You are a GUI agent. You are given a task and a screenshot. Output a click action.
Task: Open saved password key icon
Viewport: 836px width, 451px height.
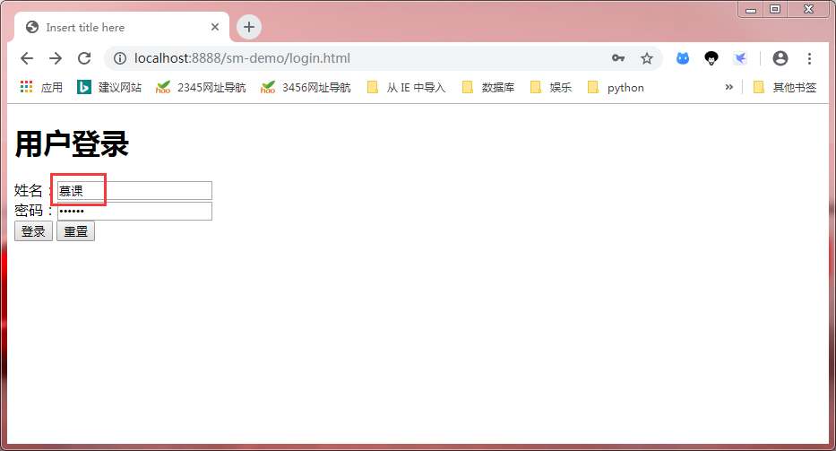point(618,58)
